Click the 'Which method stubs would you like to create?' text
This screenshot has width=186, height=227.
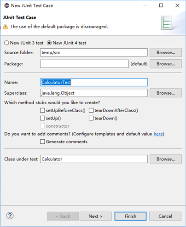(x=52, y=102)
